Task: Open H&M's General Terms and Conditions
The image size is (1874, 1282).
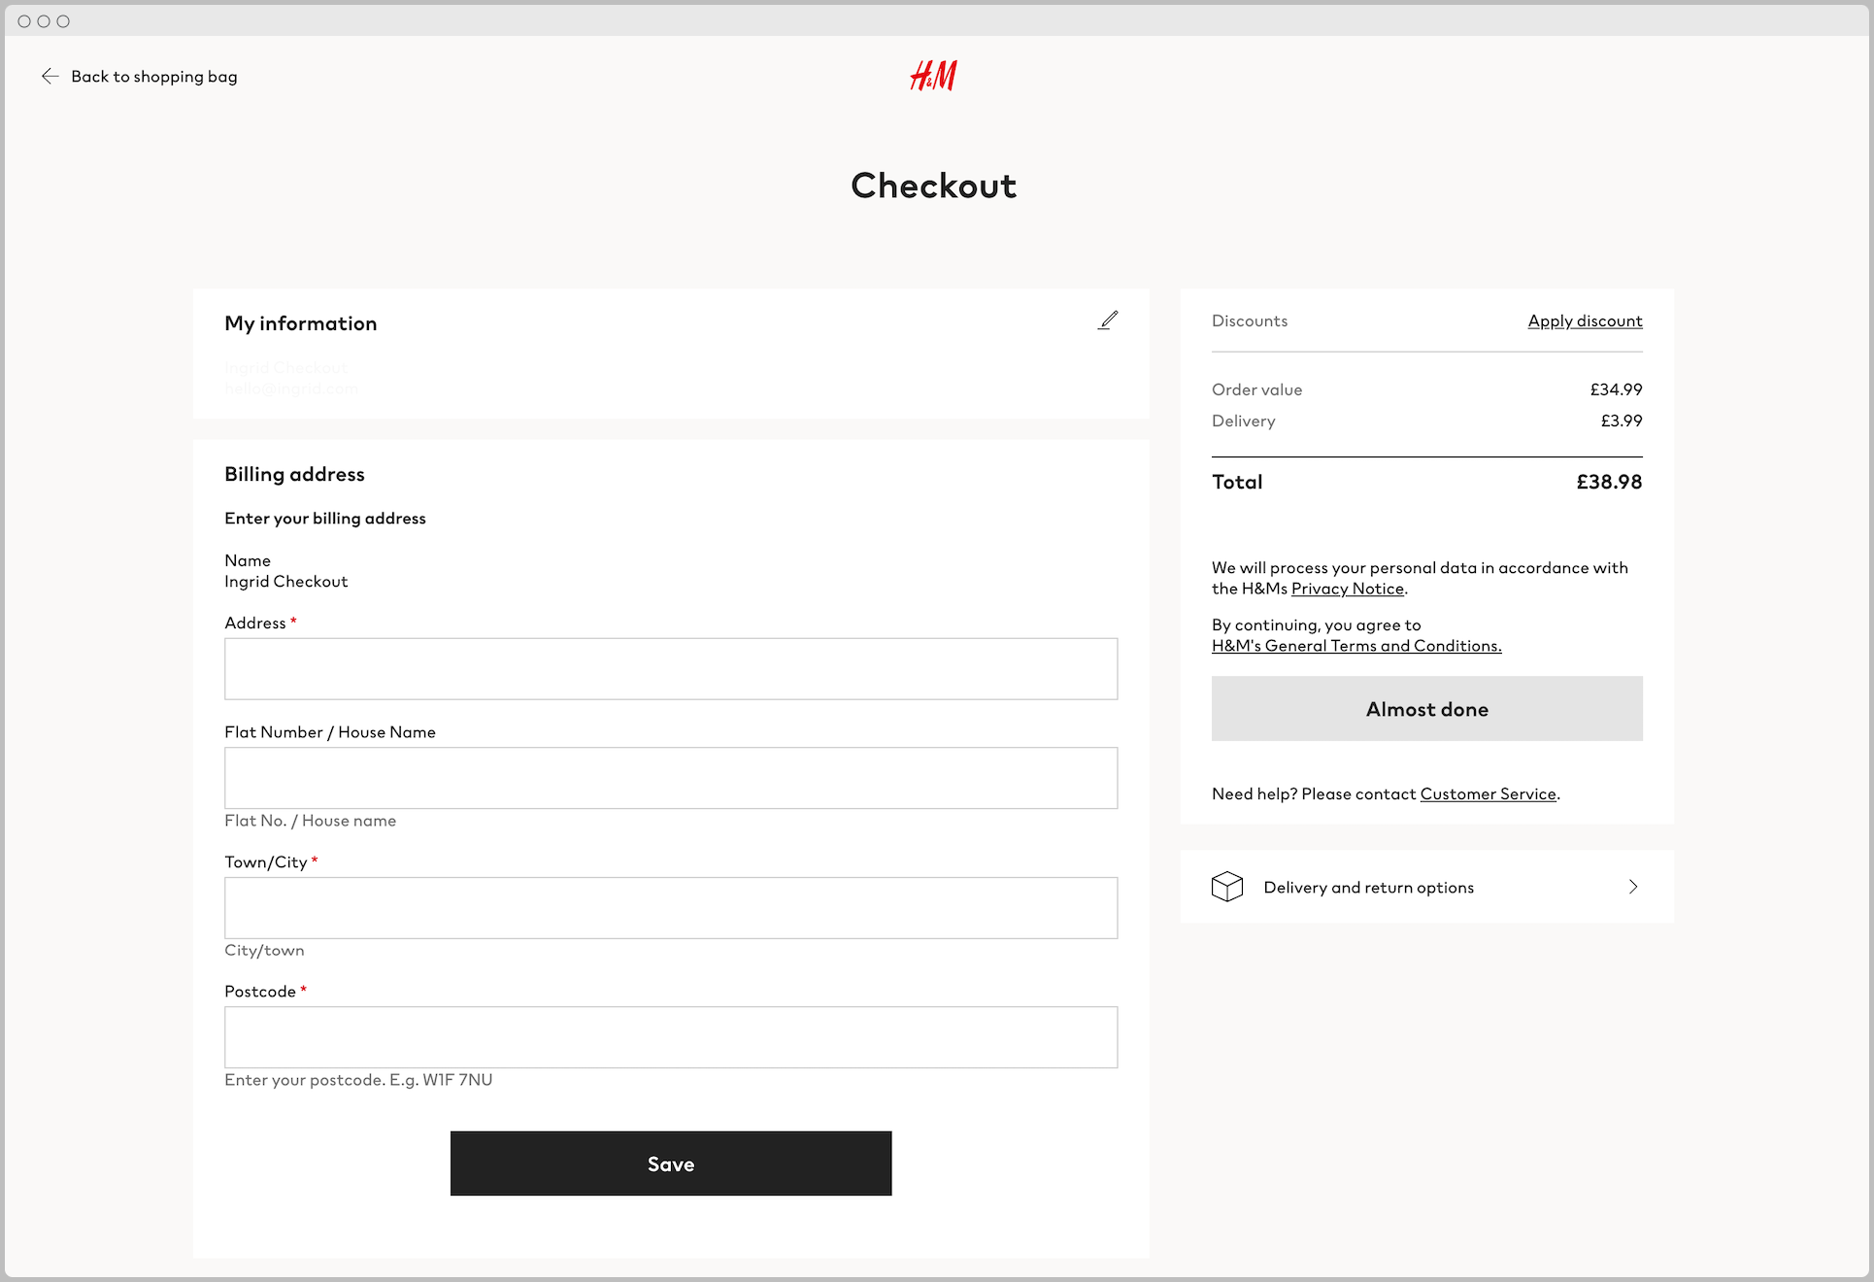Action: pos(1355,645)
